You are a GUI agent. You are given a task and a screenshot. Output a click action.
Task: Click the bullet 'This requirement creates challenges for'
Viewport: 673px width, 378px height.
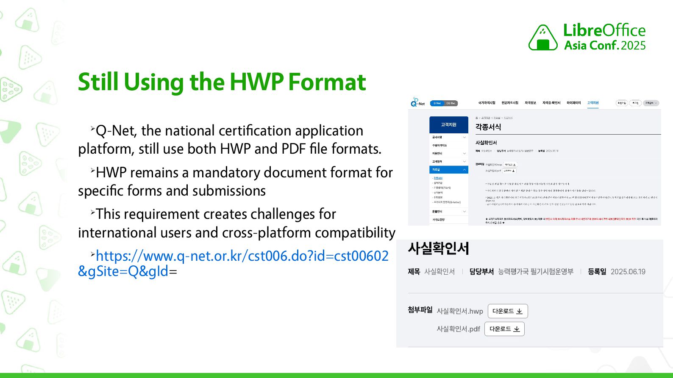coord(236,223)
